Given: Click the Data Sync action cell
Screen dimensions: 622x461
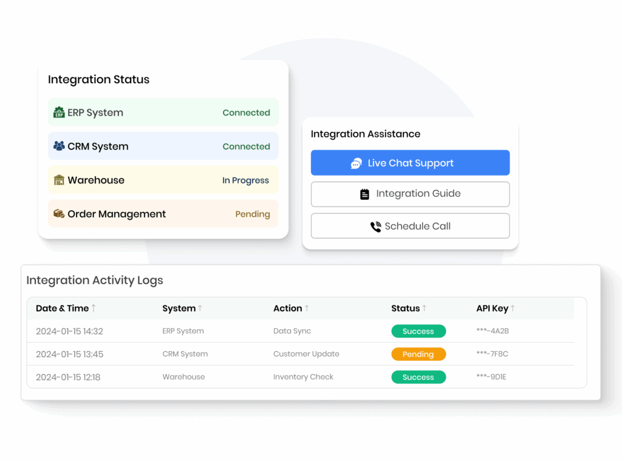Looking at the screenshot, I should (x=292, y=331).
